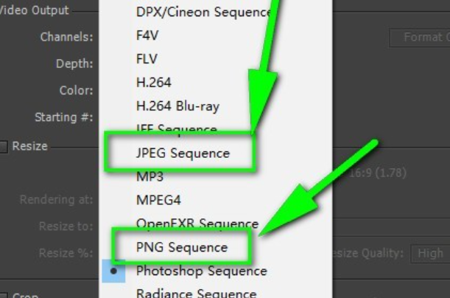Select OpenEXR Sequence format

pos(197,223)
